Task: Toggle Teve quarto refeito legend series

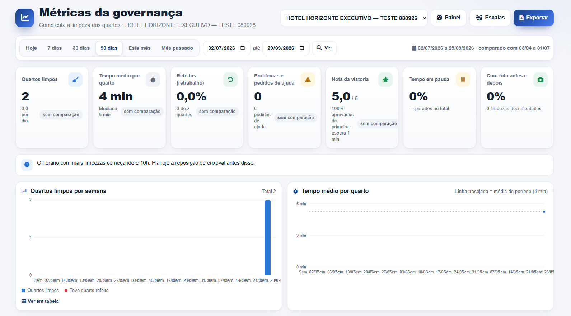Action: pyautogui.click(x=86, y=291)
